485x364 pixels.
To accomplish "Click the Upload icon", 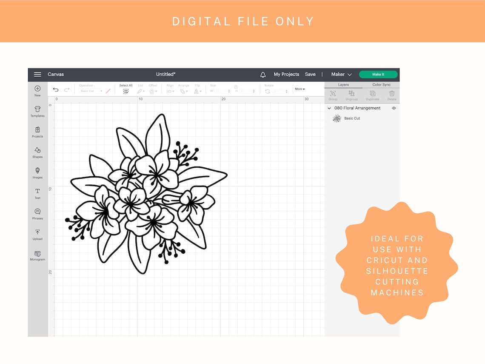I will tap(37, 235).
